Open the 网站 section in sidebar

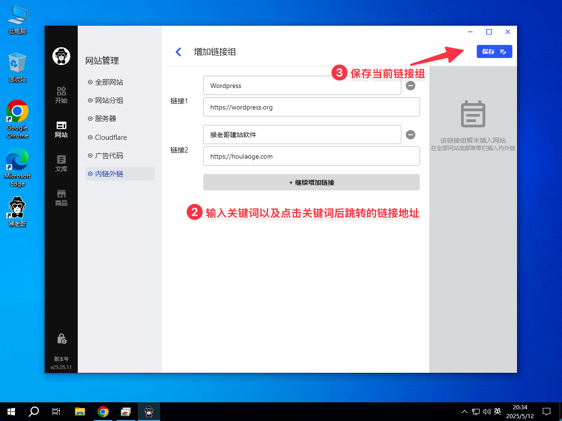(x=61, y=130)
